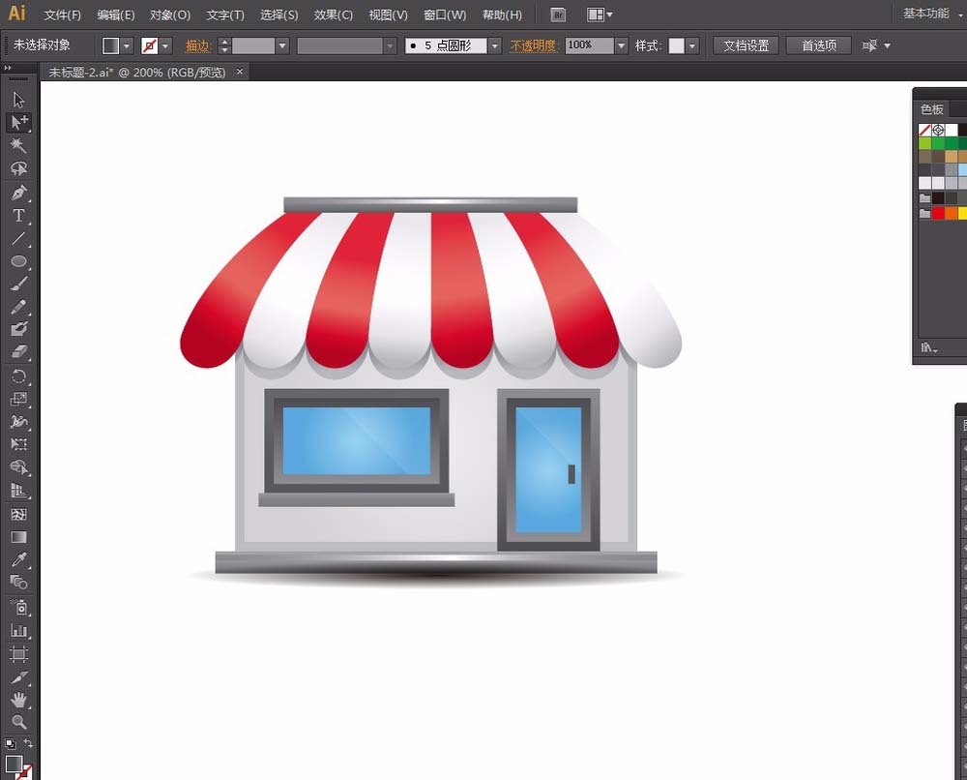The height and width of the screenshot is (780, 967).
Task: Select the Eraser tool
Action: (x=18, y=351)
